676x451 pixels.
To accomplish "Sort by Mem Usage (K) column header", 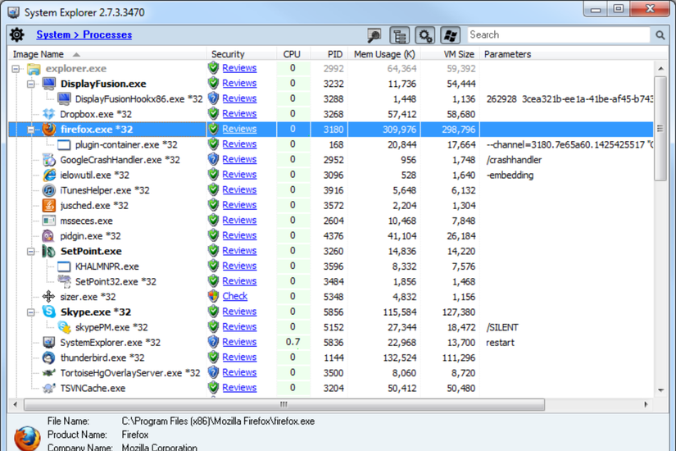I will point(384,54).
